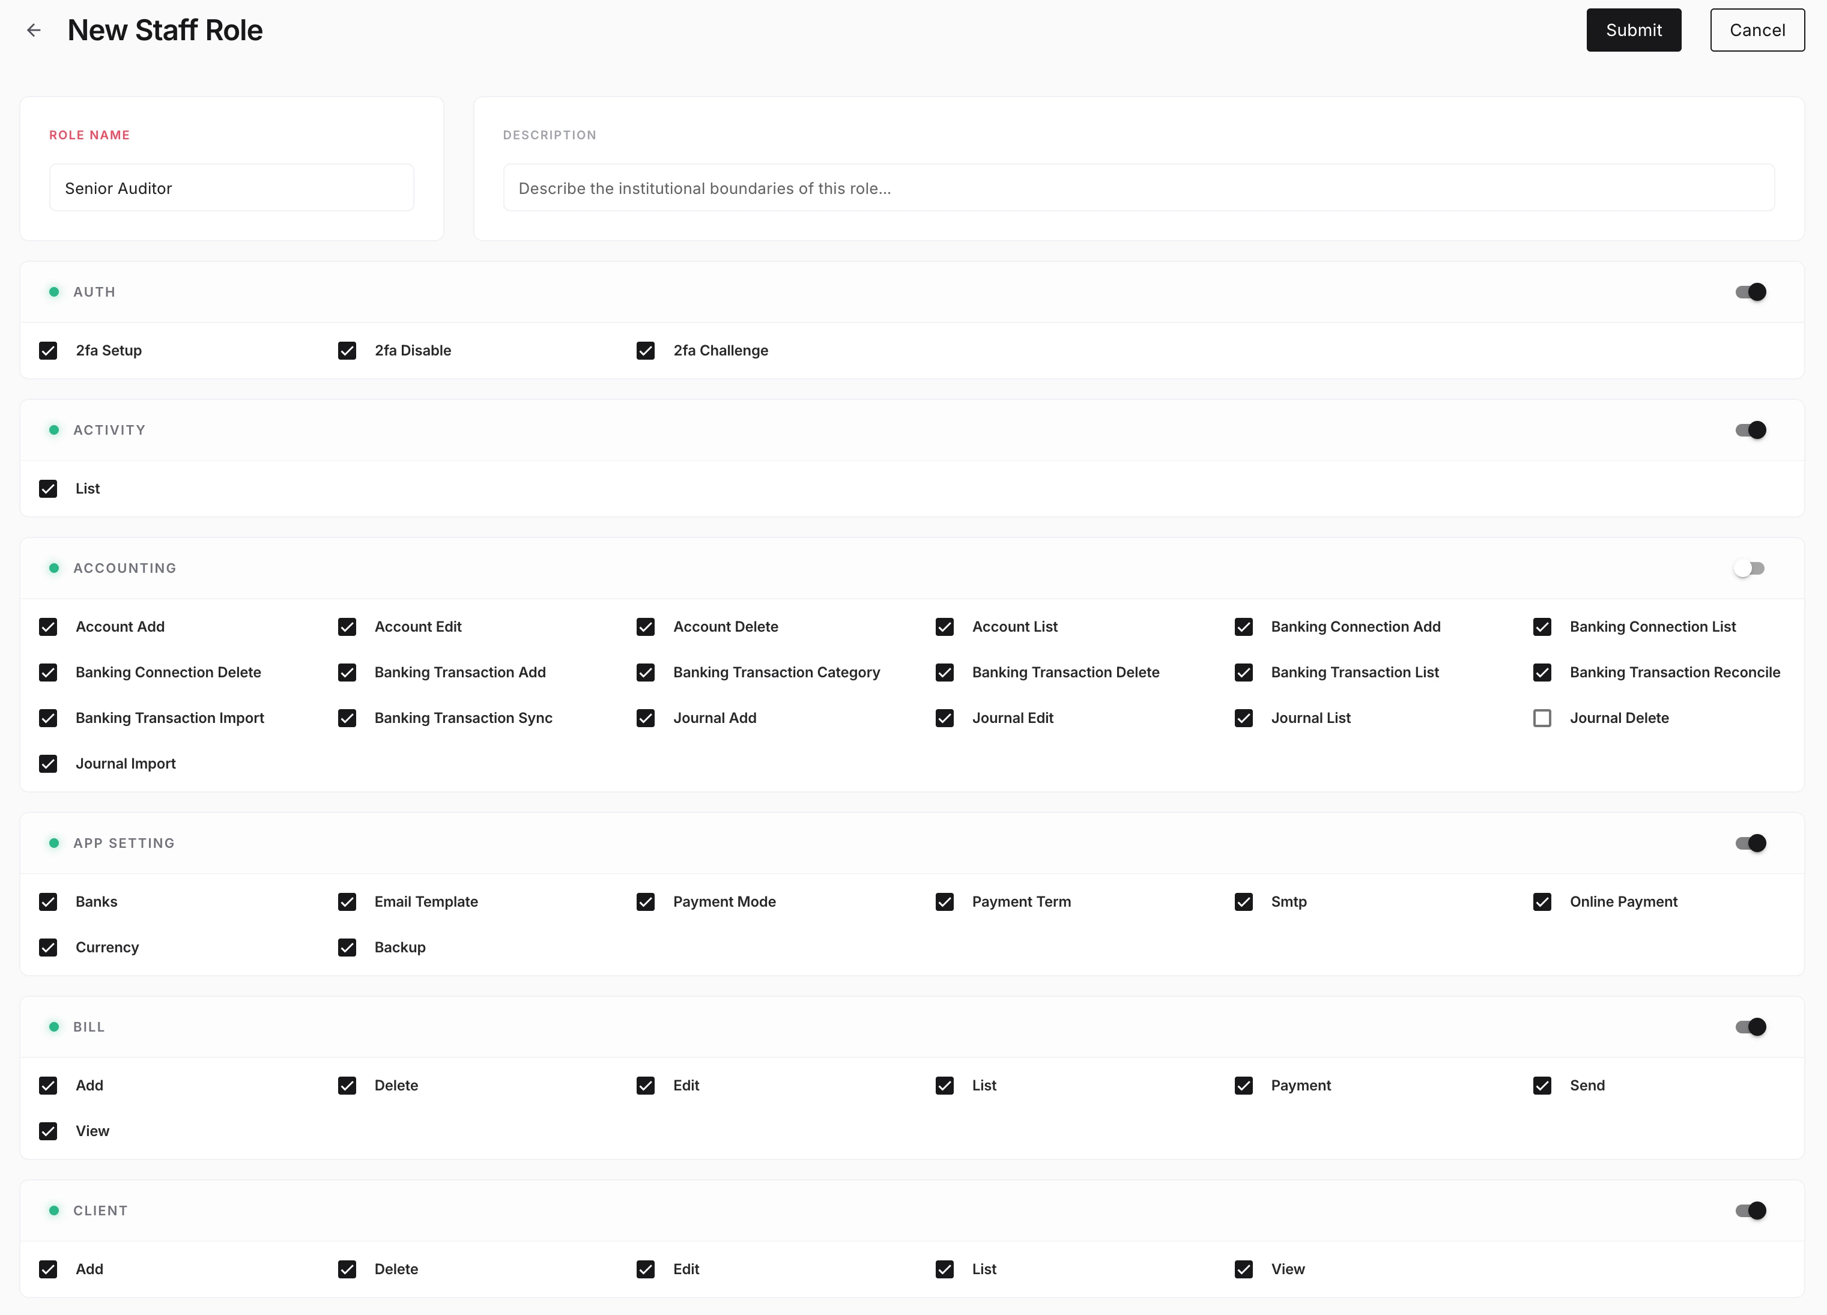Click the back arrow beside New Staff Role
Image resolution: width=1827 pixels, height=1315 pixels.
click(x=34, y=30)
